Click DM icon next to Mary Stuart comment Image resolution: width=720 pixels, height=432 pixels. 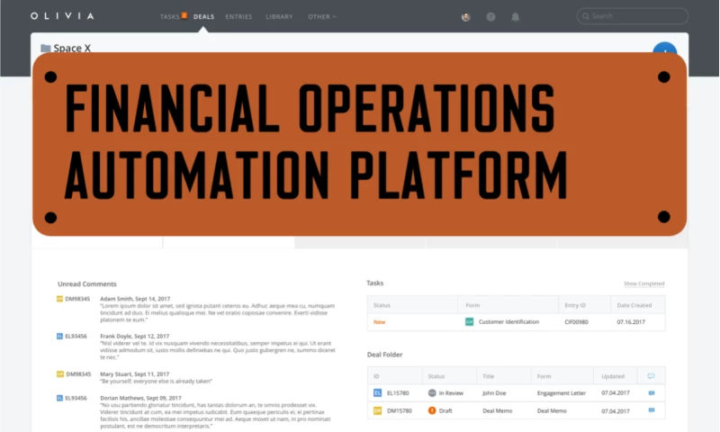click(x=60, y=374)
